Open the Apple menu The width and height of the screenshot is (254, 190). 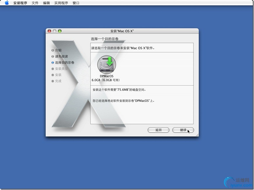point(7,3)
